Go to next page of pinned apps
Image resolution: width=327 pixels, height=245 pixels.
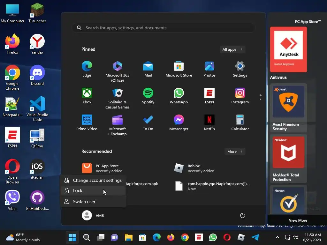coord(261,99)
